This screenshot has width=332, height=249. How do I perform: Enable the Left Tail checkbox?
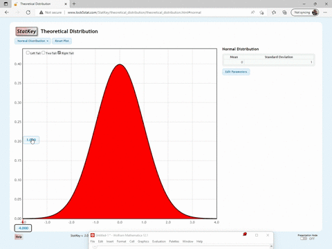click(x=28, y=53)
